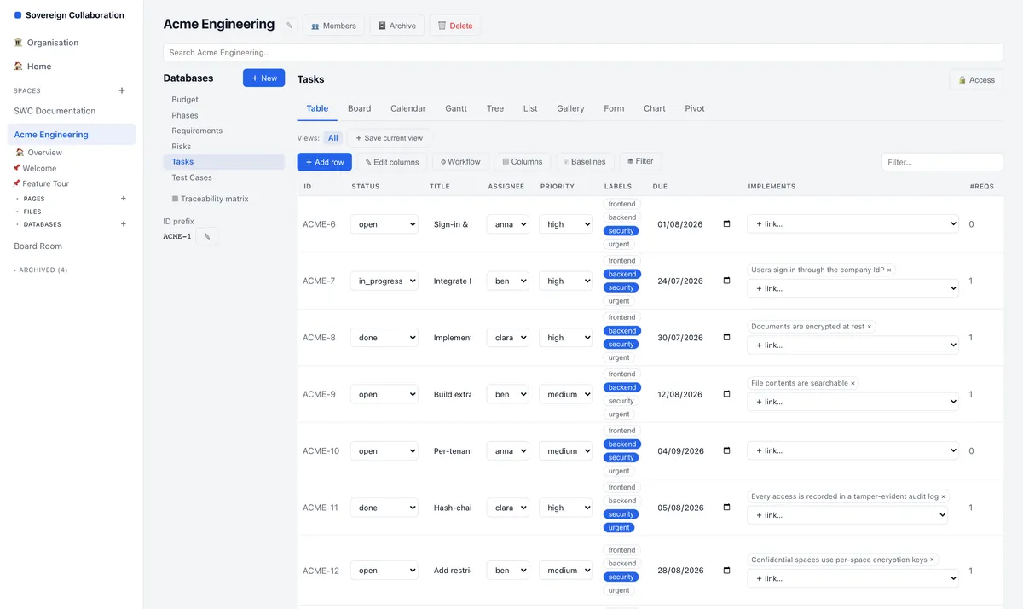This screenshot has height=609, width=1023.
Task: Click the plus icon beside DATABASES in sidebar
Action: (x=123, y=224)
